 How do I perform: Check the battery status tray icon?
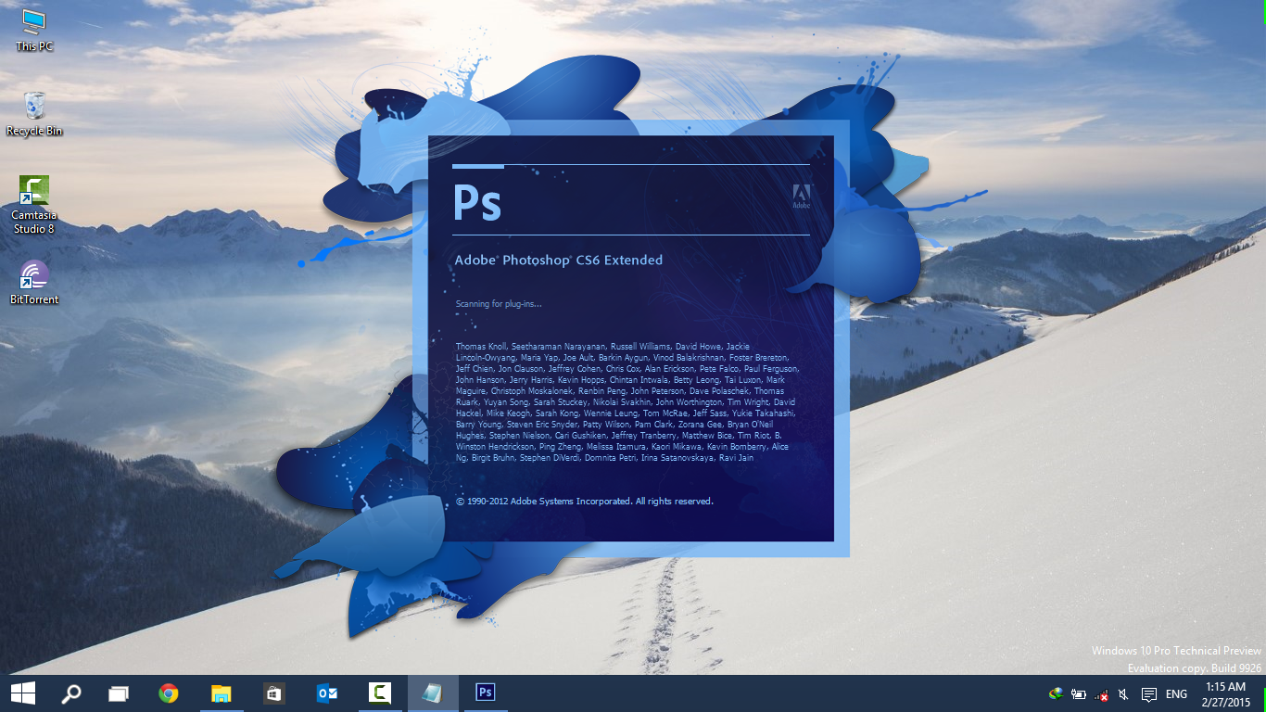(x=1079, y=693)
